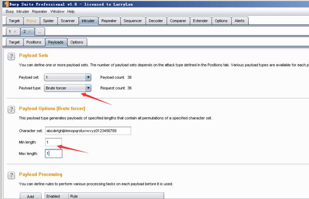
Task: Click the Enabled column header
Action: [x=57, y=196]
